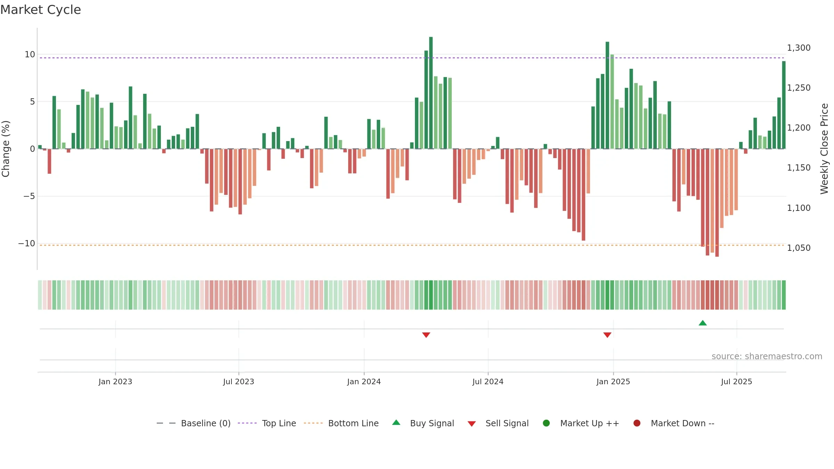This screenshot has height=469, width=834.
Task: Click the −5 tick on Change axis
Action: point(29,196)
